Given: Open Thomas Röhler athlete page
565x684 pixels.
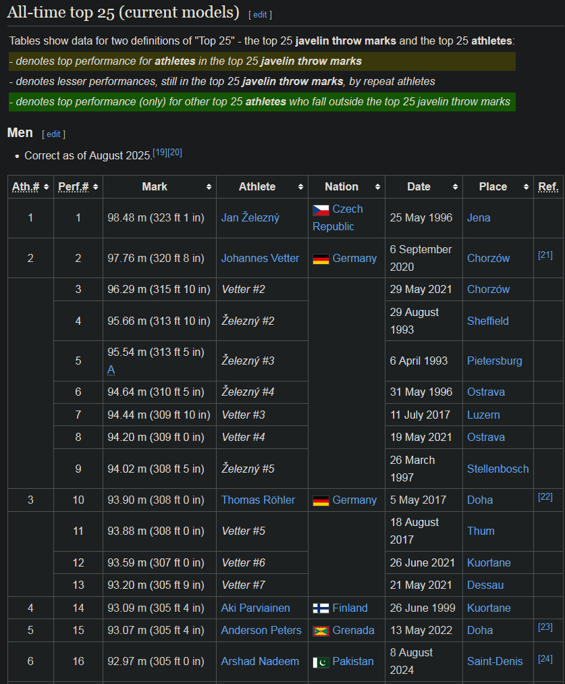Looking at the screenshot, I should pos(258,500).
